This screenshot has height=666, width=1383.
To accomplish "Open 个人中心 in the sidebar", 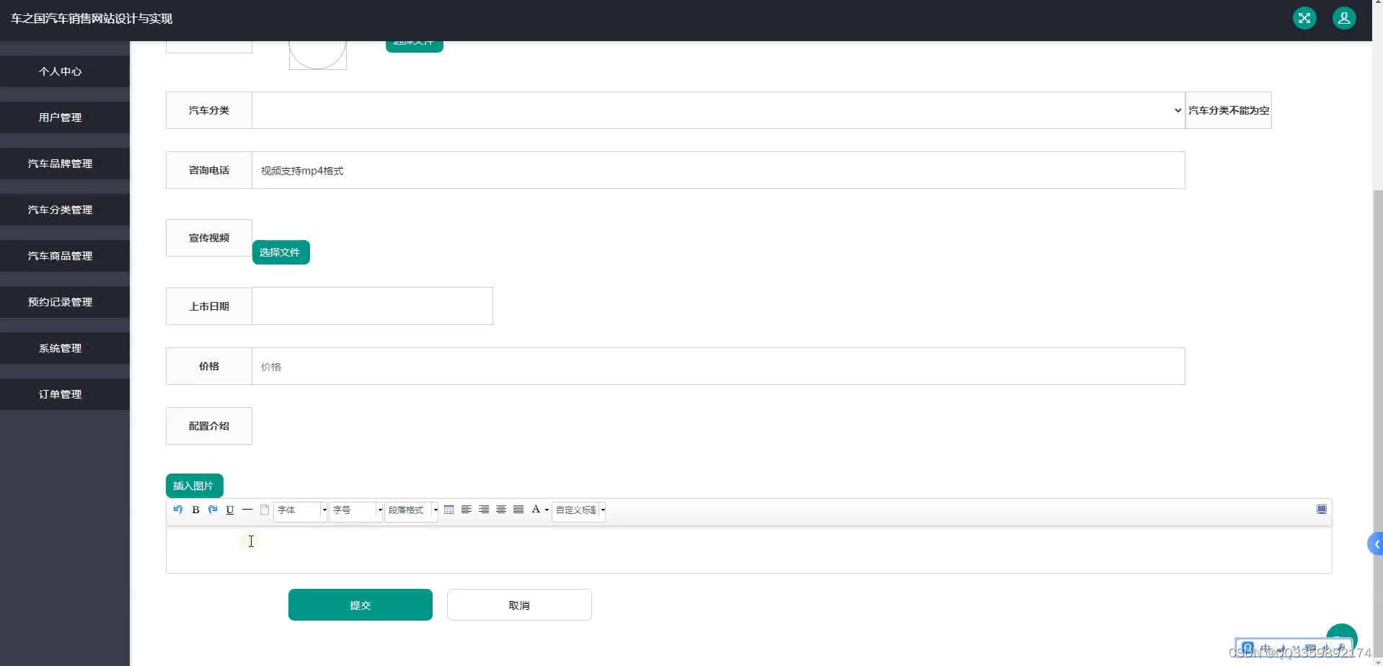I will pyautogui.click(x=65, y=71).
